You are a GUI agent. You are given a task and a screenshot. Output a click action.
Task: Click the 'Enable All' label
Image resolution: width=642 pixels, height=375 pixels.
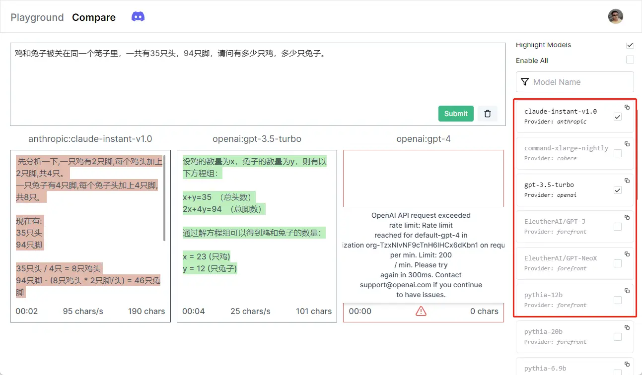pyautogui.click(x=532, y=61)
